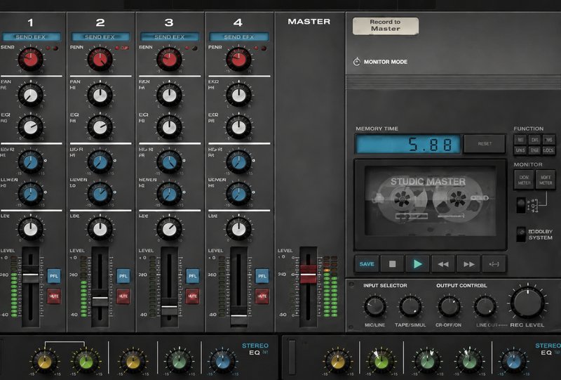Mute channel 3
Image resolution: width=561 pixels, height=380 pixels.
pos(192,296)
